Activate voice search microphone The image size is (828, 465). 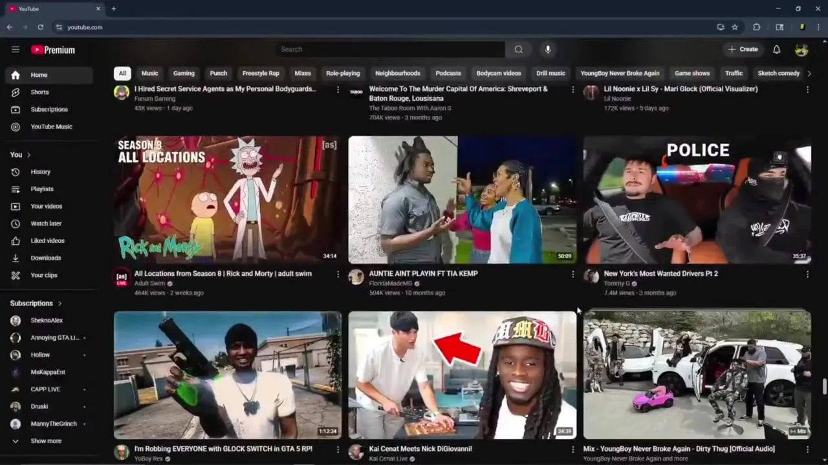(548, 49)
